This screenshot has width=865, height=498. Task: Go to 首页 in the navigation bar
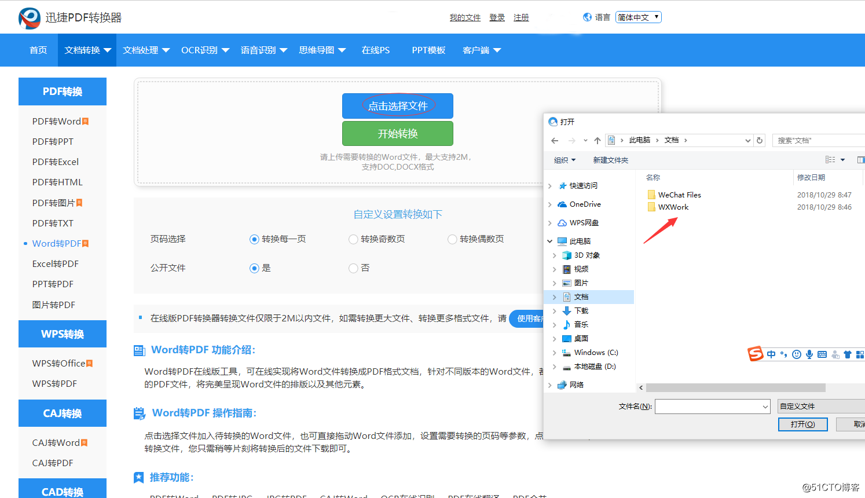point(38,50)
